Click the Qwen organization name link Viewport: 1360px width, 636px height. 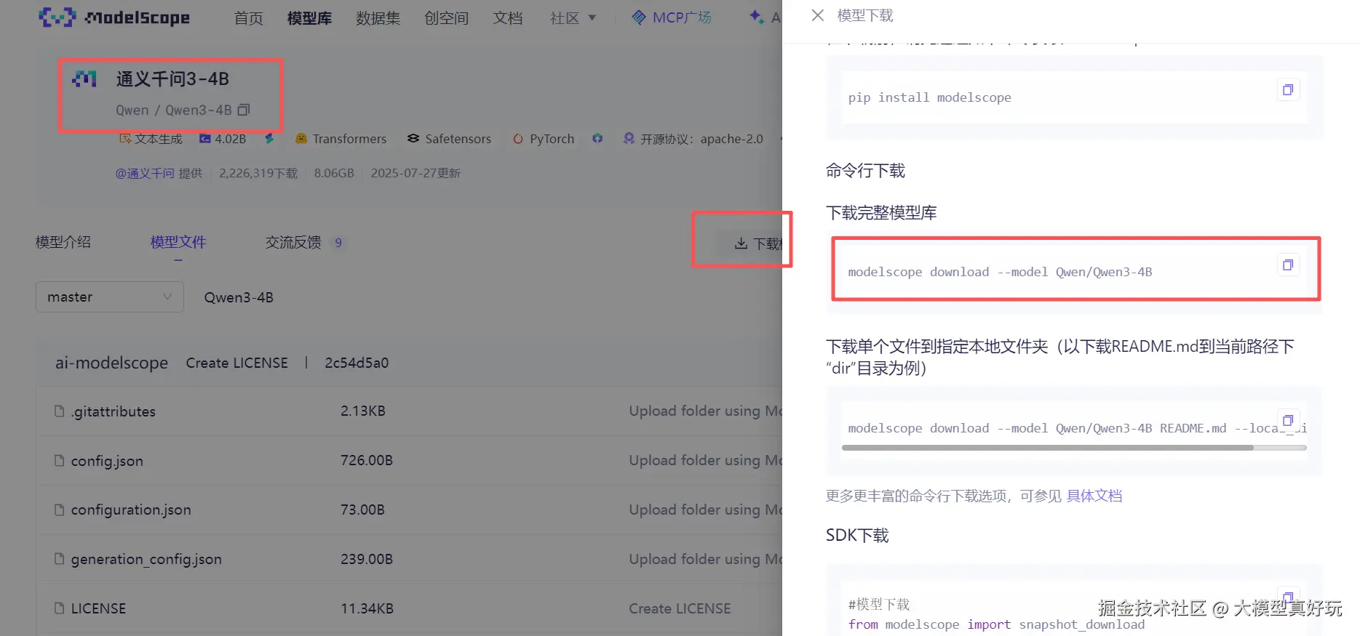[132, 110]
